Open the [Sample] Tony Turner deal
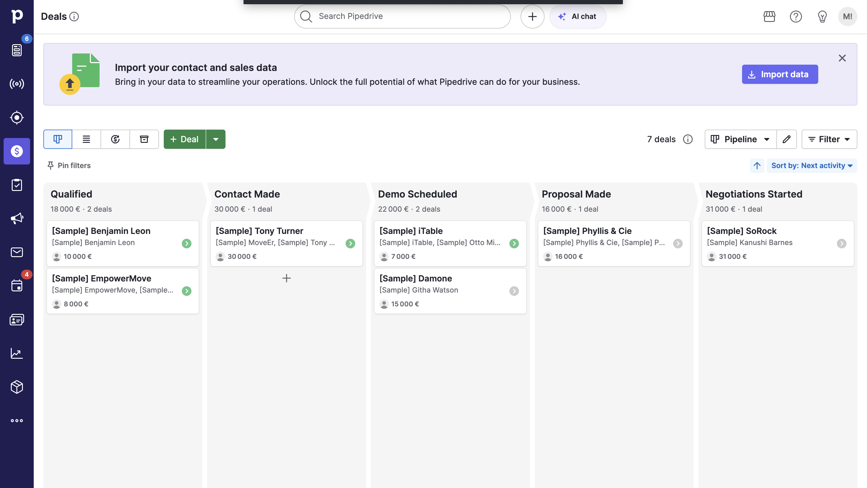Image resolution: width=867 pixels, height=488 pixels. 286,243
